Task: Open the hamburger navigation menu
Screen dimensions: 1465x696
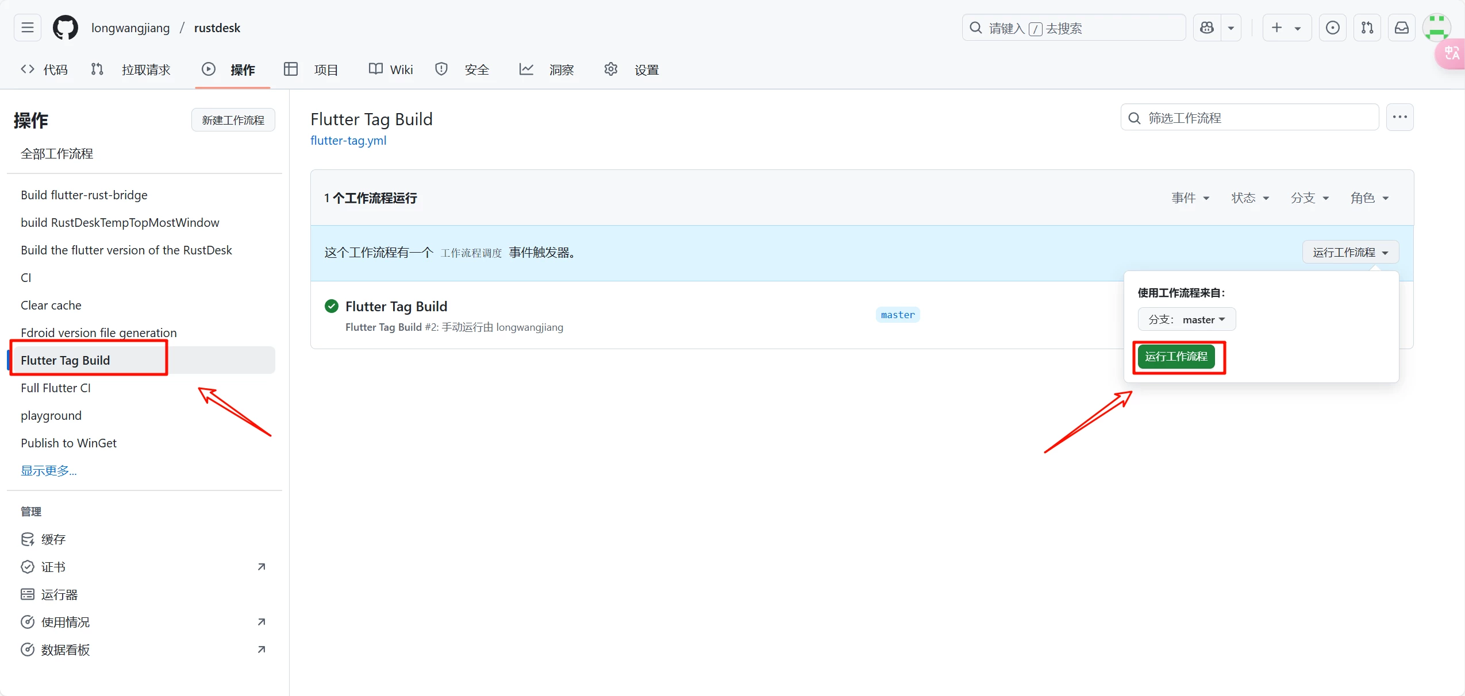Action: click(27, 28)
